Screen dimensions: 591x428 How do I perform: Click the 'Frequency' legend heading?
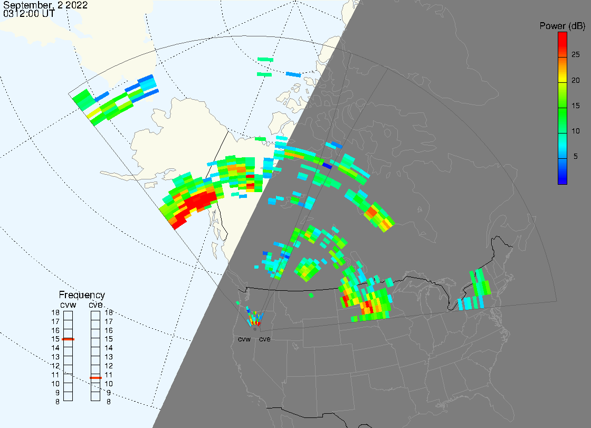point(82,295)
